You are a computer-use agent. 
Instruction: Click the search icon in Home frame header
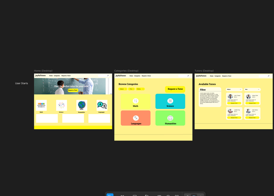108,76
